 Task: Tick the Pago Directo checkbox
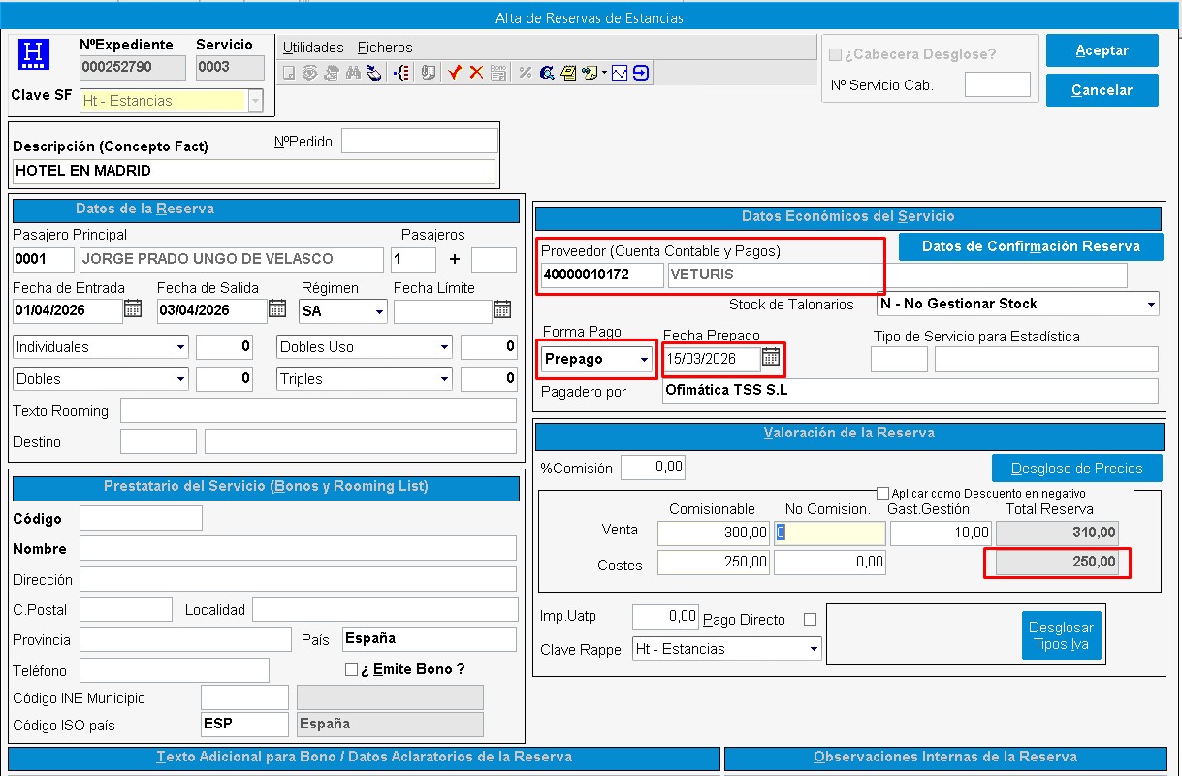[x=811, y=619]
